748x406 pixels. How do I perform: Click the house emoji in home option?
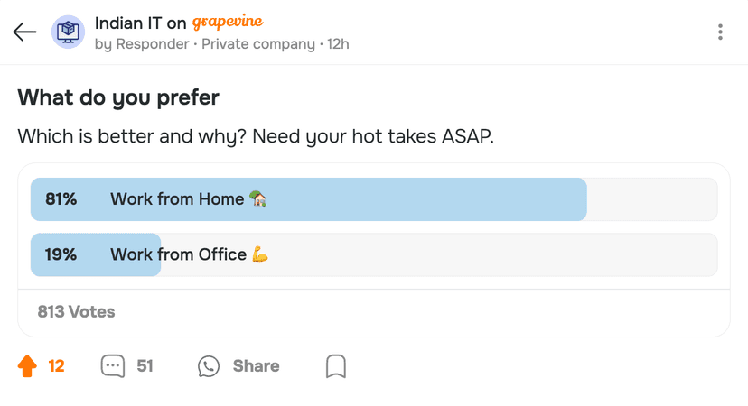[258, 199]
